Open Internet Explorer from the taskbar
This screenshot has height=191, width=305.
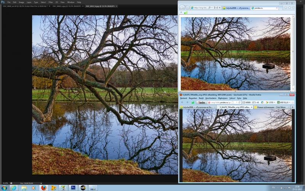(x=14, y=188)
